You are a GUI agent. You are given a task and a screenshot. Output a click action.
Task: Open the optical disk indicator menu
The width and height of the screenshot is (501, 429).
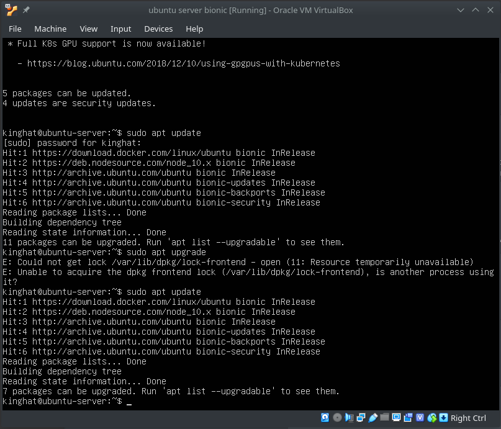(x=337, y=418)
